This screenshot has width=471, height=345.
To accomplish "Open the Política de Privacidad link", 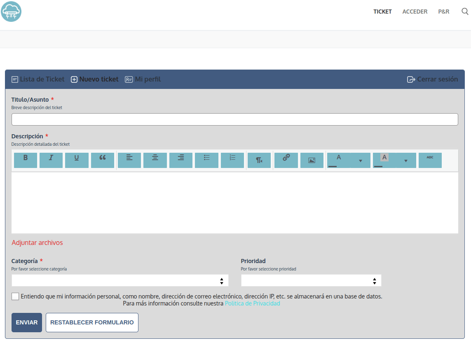I will tap(252, 303).
